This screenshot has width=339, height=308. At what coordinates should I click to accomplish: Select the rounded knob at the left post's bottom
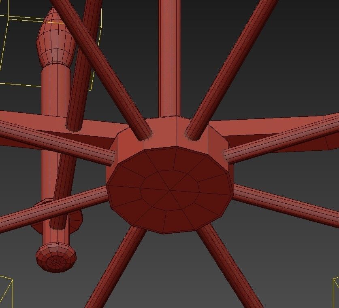56,257
